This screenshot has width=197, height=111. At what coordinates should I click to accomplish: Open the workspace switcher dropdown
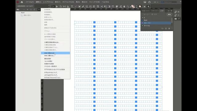tap(156, 2)
